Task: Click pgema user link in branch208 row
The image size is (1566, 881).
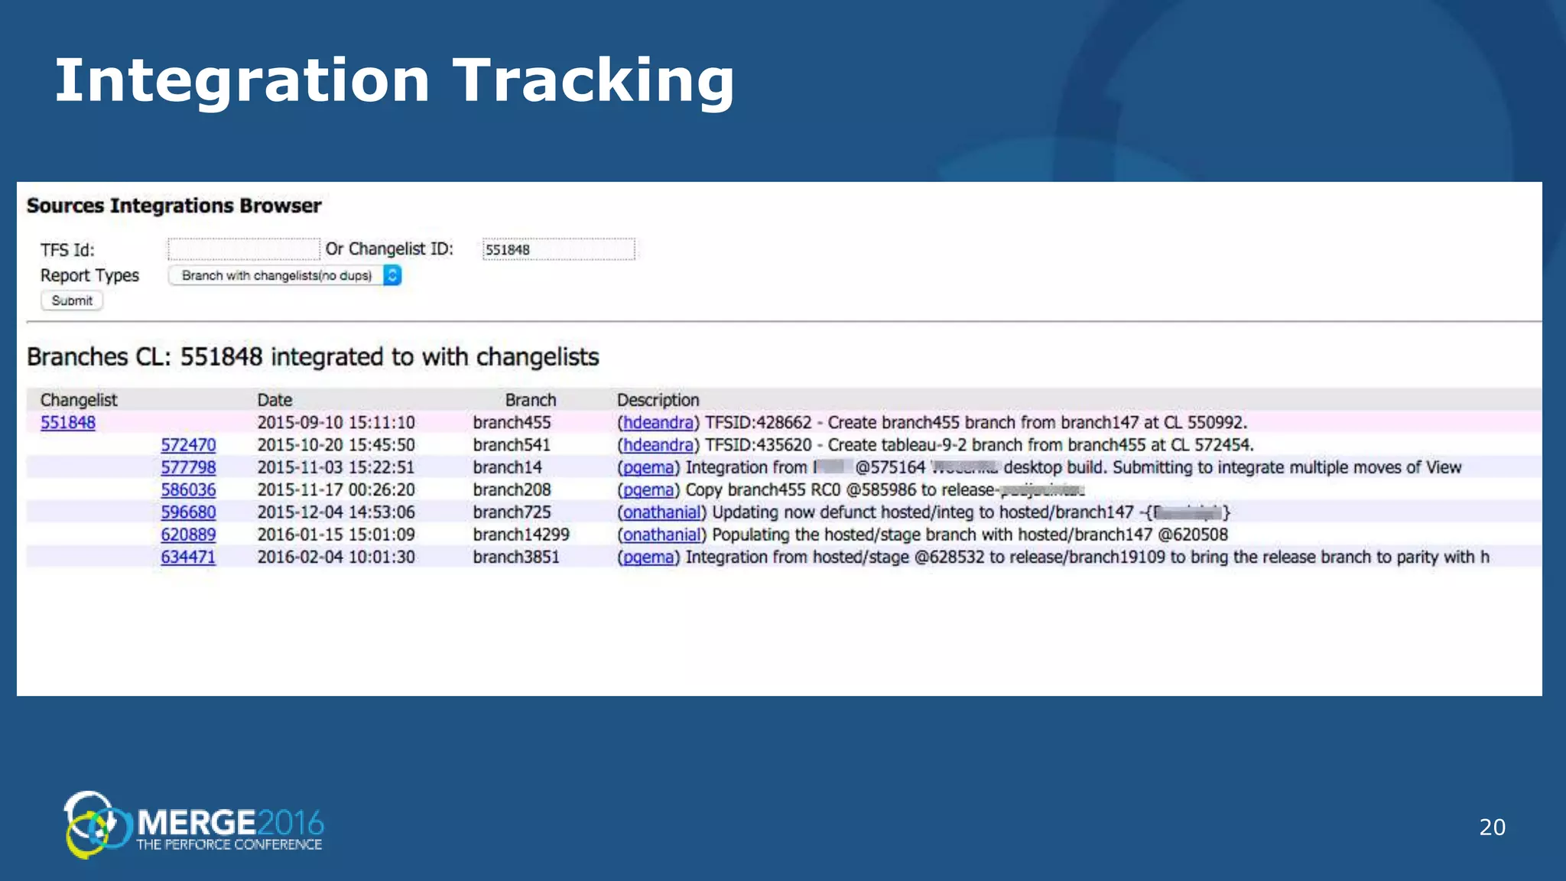Action: 648,489
